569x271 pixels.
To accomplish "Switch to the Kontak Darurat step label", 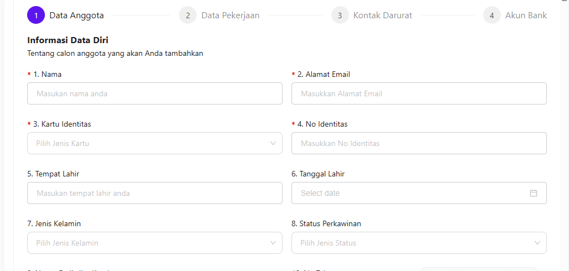I will pyautogui.click(x=383, y=15).
